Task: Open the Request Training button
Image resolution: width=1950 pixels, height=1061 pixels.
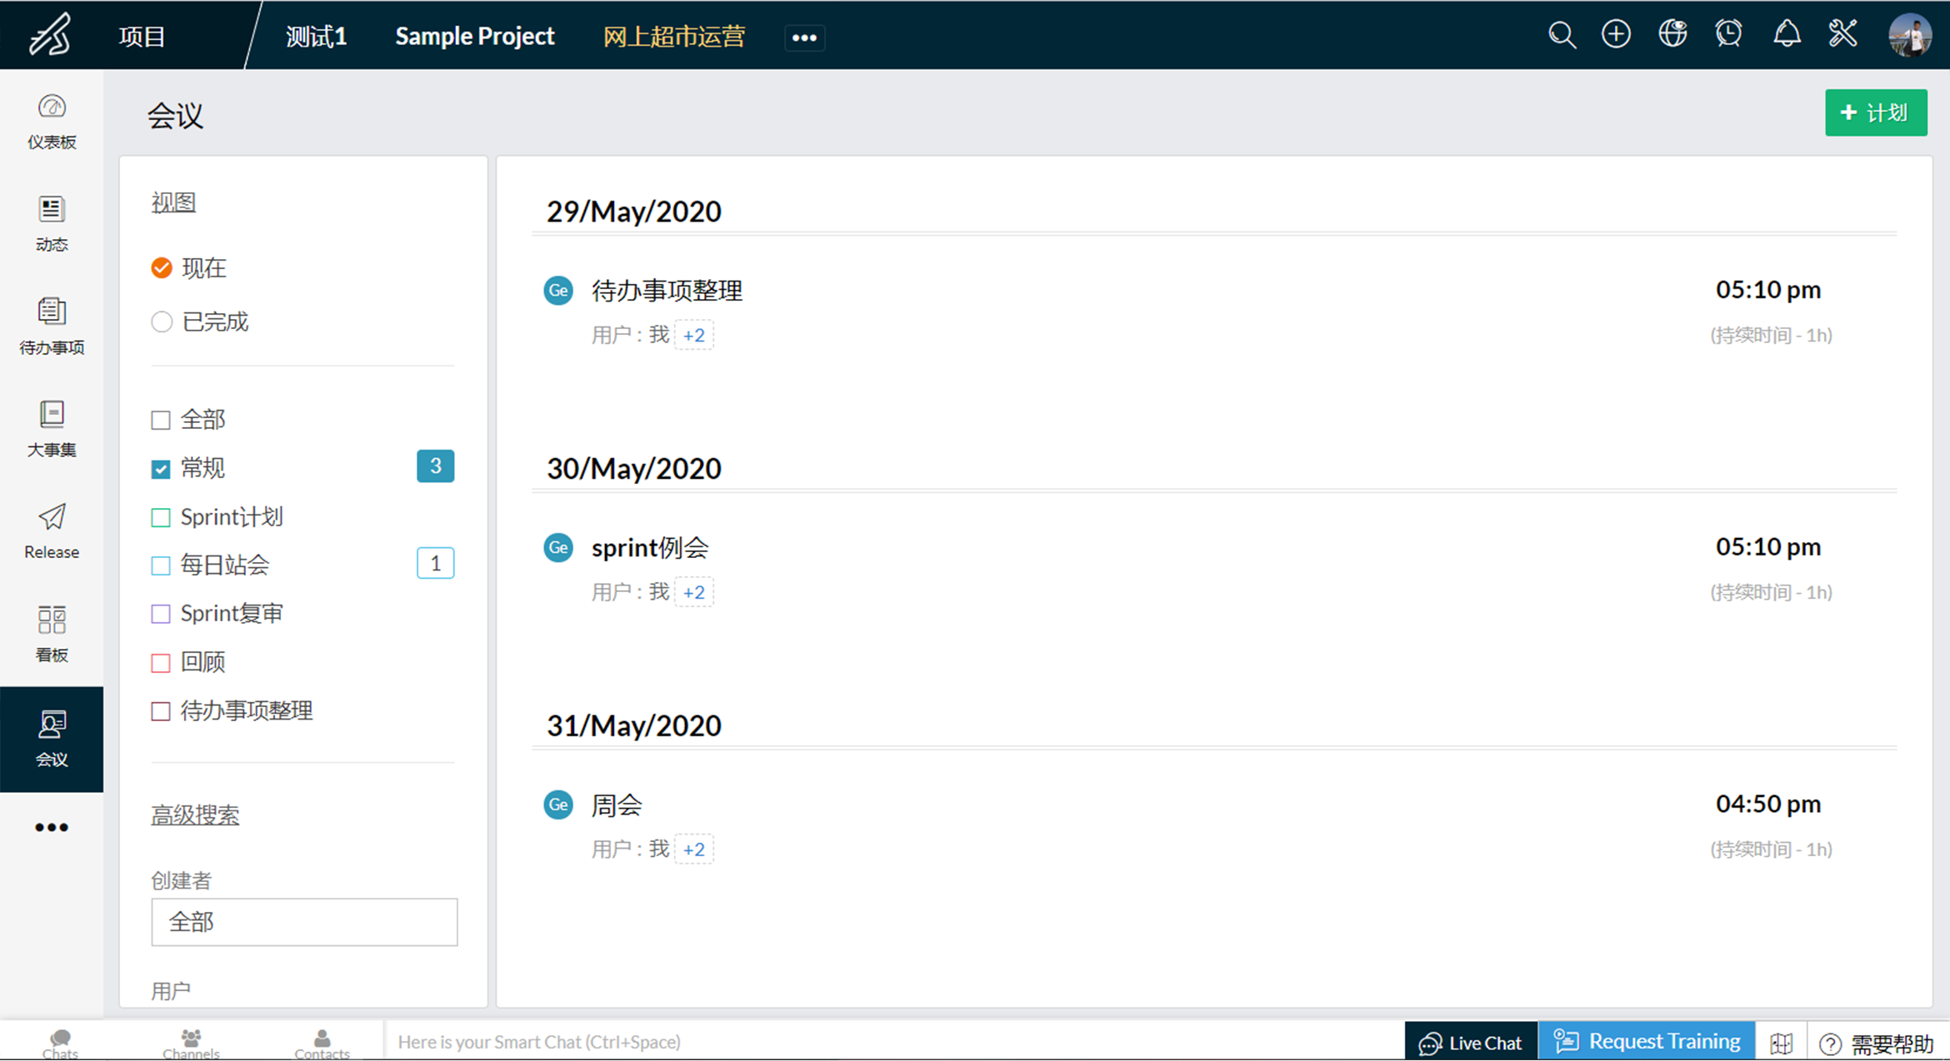Action: click(1647, 1041)
